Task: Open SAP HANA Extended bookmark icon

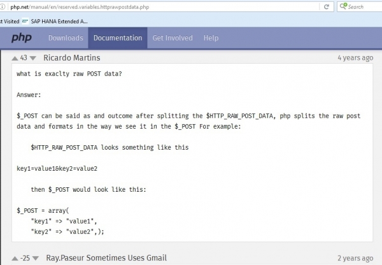Action: (24, 20)
